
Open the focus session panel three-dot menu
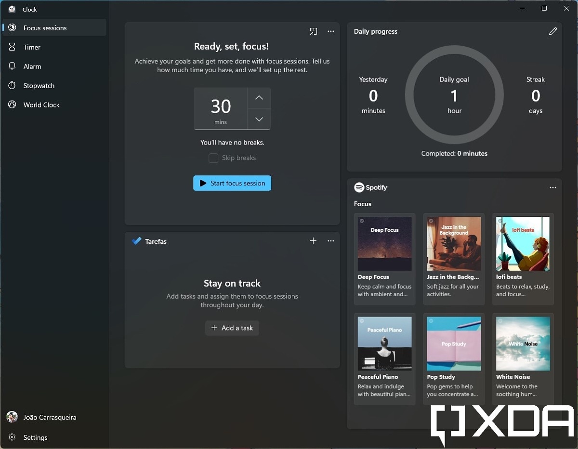331,31
